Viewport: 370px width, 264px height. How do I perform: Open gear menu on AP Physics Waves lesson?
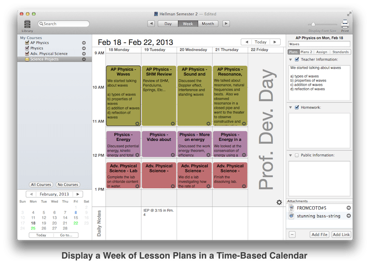click(137, 124)
